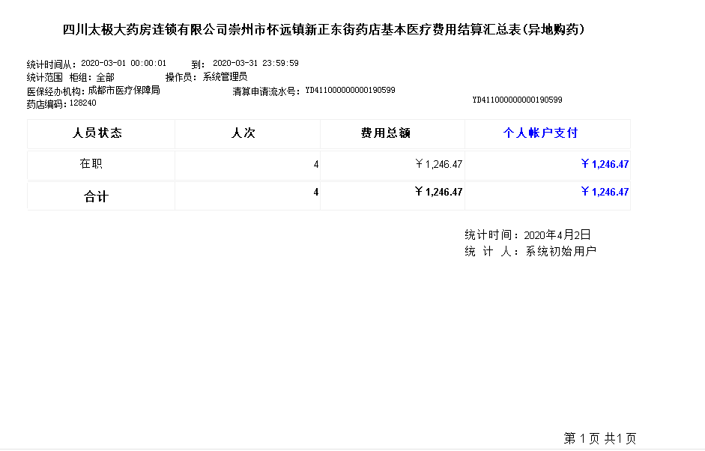Click the statistics date 2020年4月2日
The width and height of the screenshot is (705, 451).
[x=557, y=235]
